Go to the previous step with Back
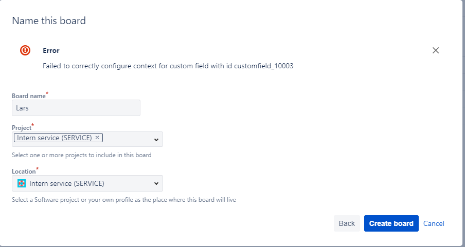 [x=347, y=223]
